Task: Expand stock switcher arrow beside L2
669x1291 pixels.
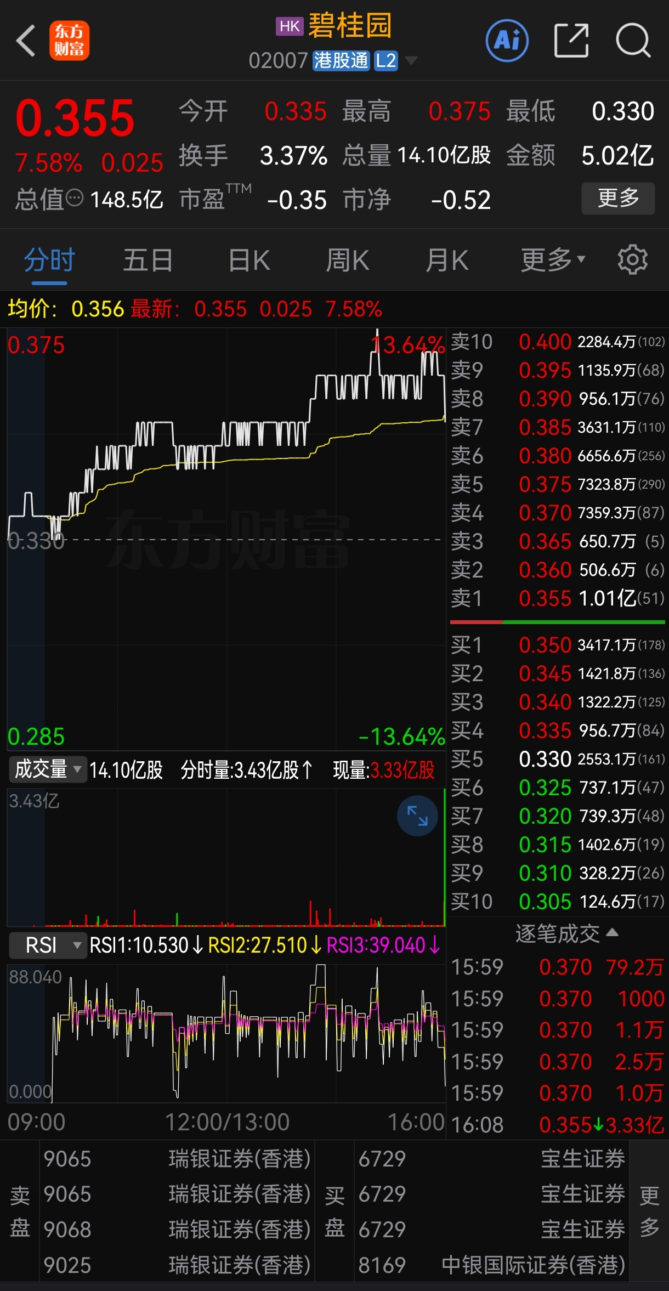Action: pyautogui.click(x=411, y=60)
